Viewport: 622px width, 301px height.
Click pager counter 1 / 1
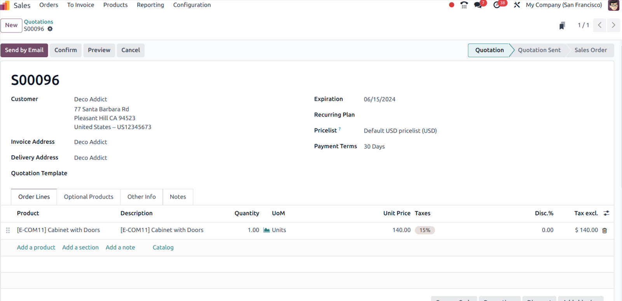[583, 25]
